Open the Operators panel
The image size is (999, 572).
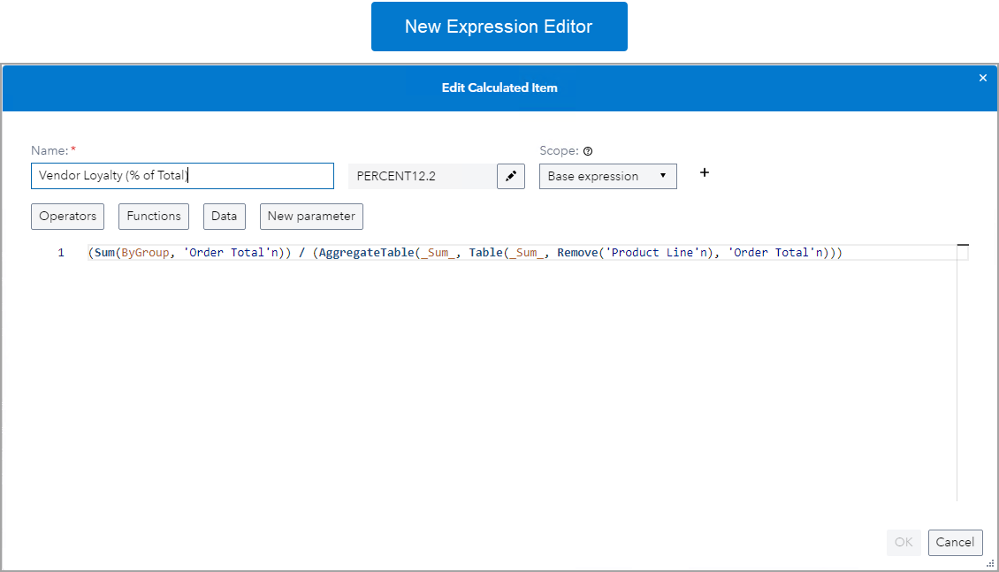[67, 216]
